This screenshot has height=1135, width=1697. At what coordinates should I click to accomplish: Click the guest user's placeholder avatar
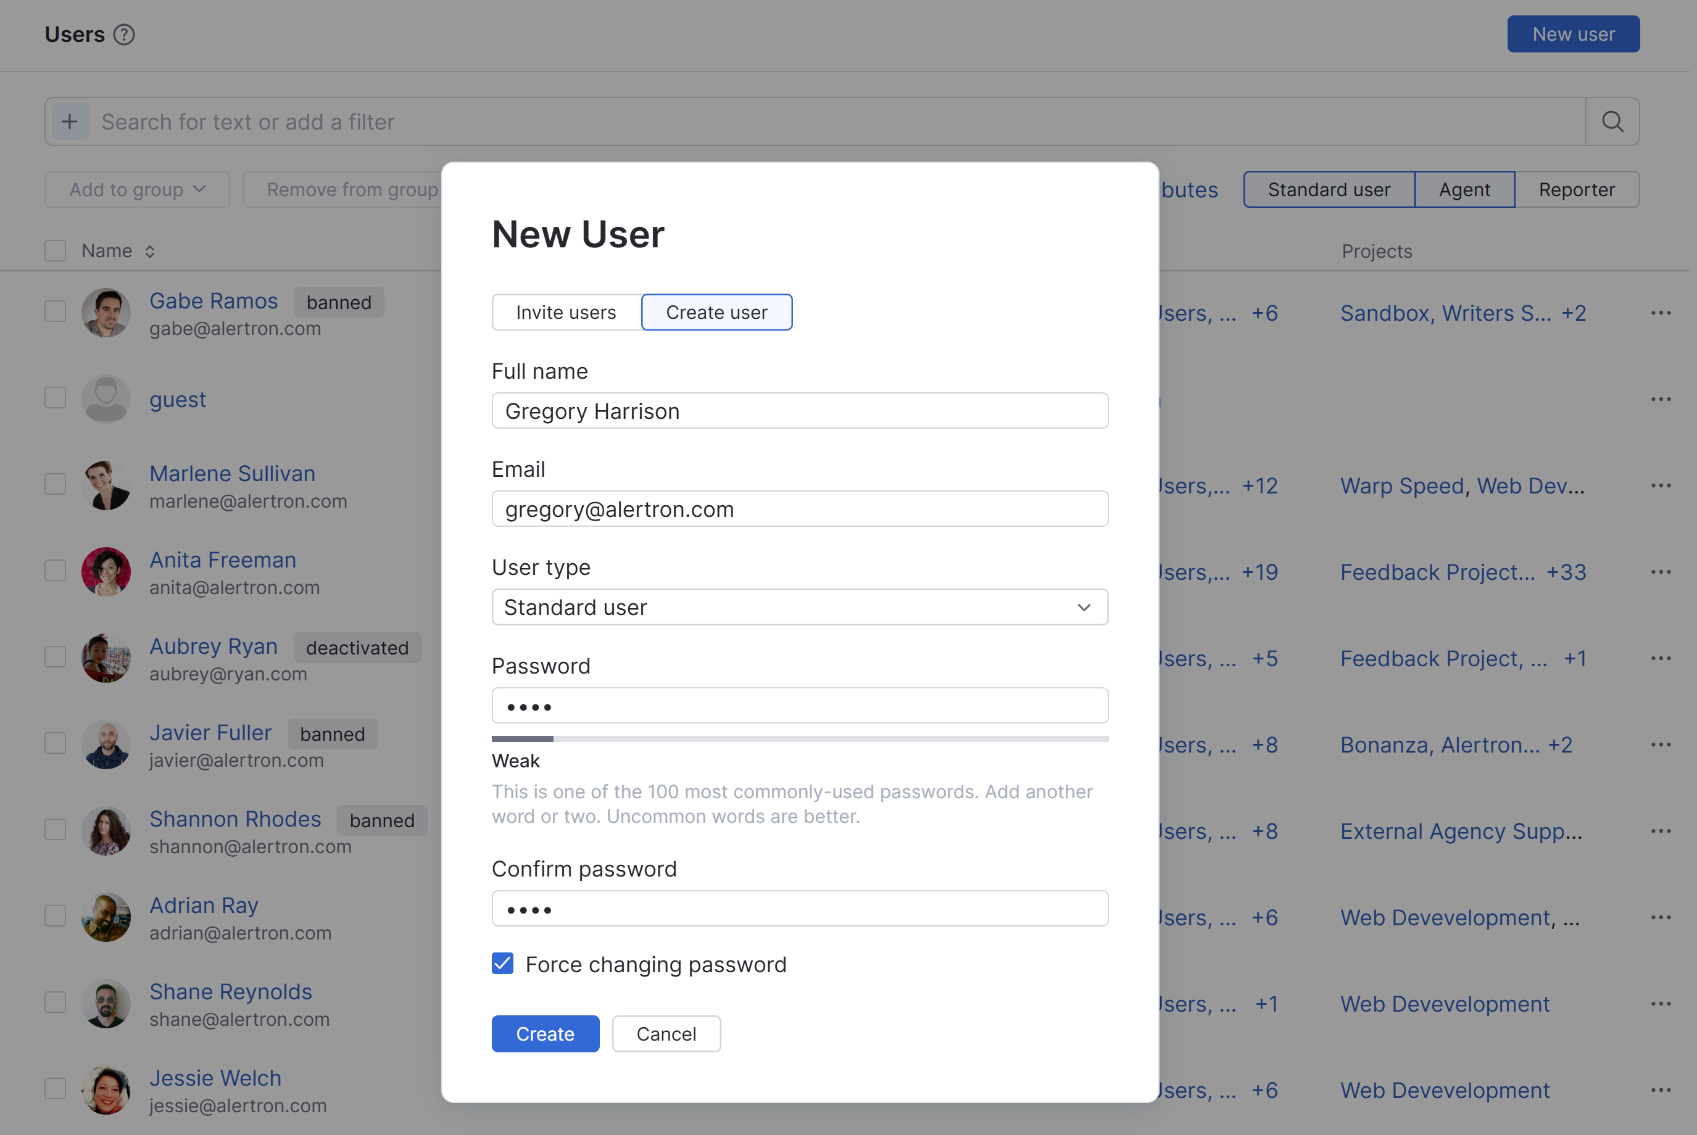tap(106, 398)
